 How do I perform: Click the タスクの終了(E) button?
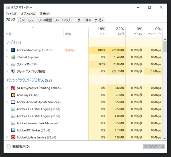[x=154, y=146]
